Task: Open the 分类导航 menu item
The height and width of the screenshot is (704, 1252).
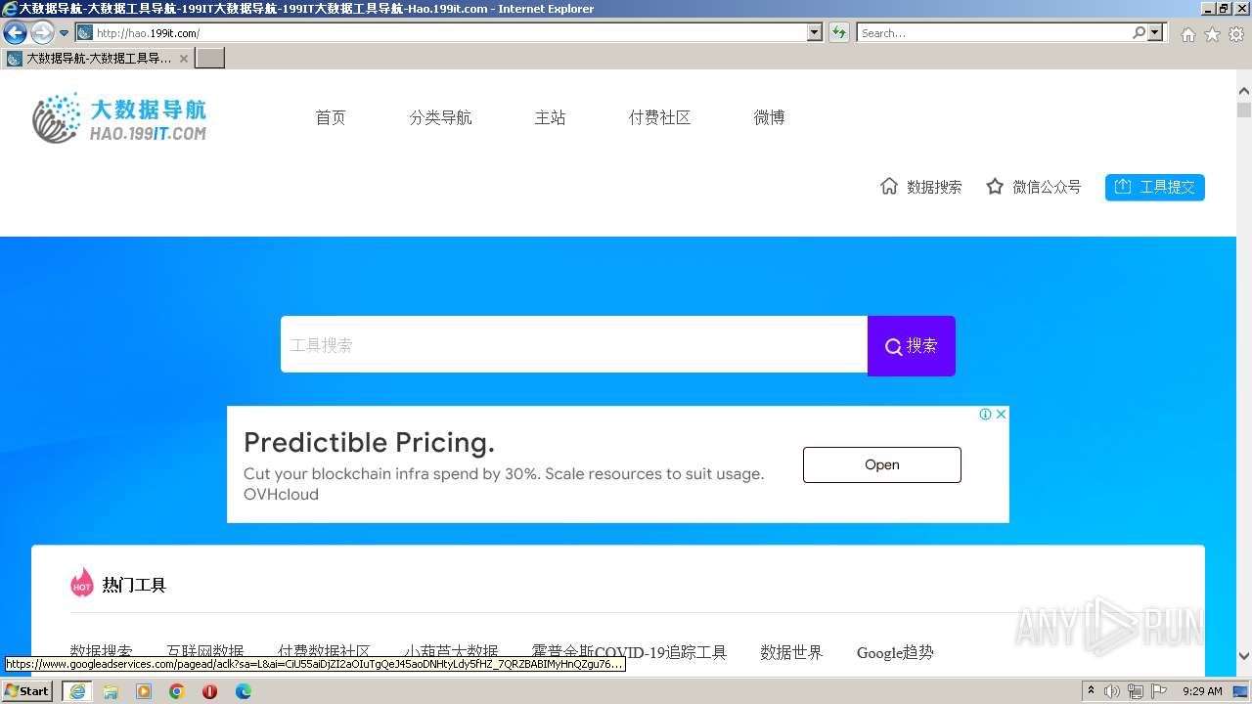Action: point(440,117)
